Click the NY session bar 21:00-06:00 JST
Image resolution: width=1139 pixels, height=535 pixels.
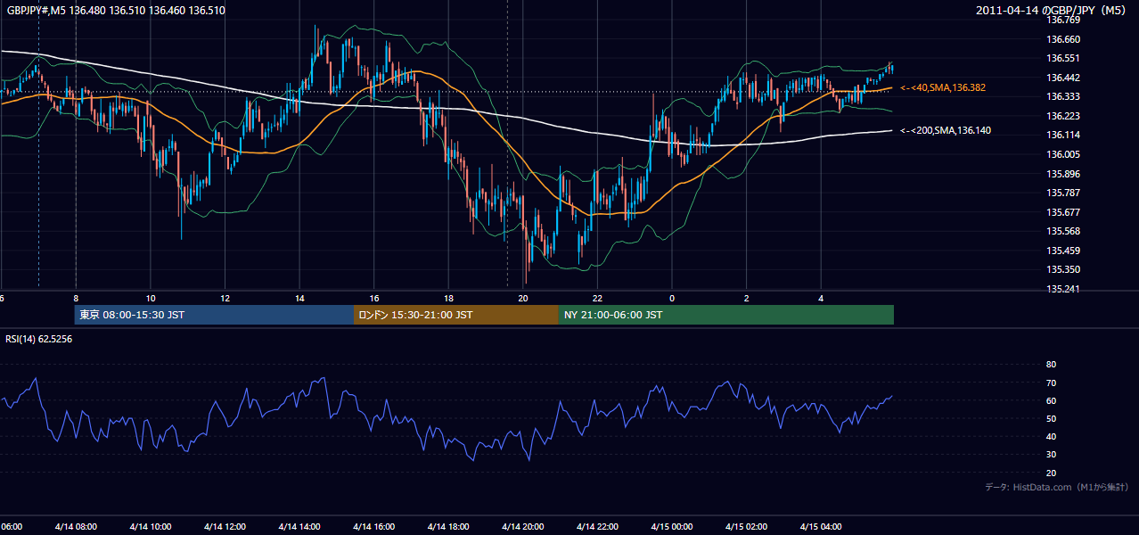[726, 315]
